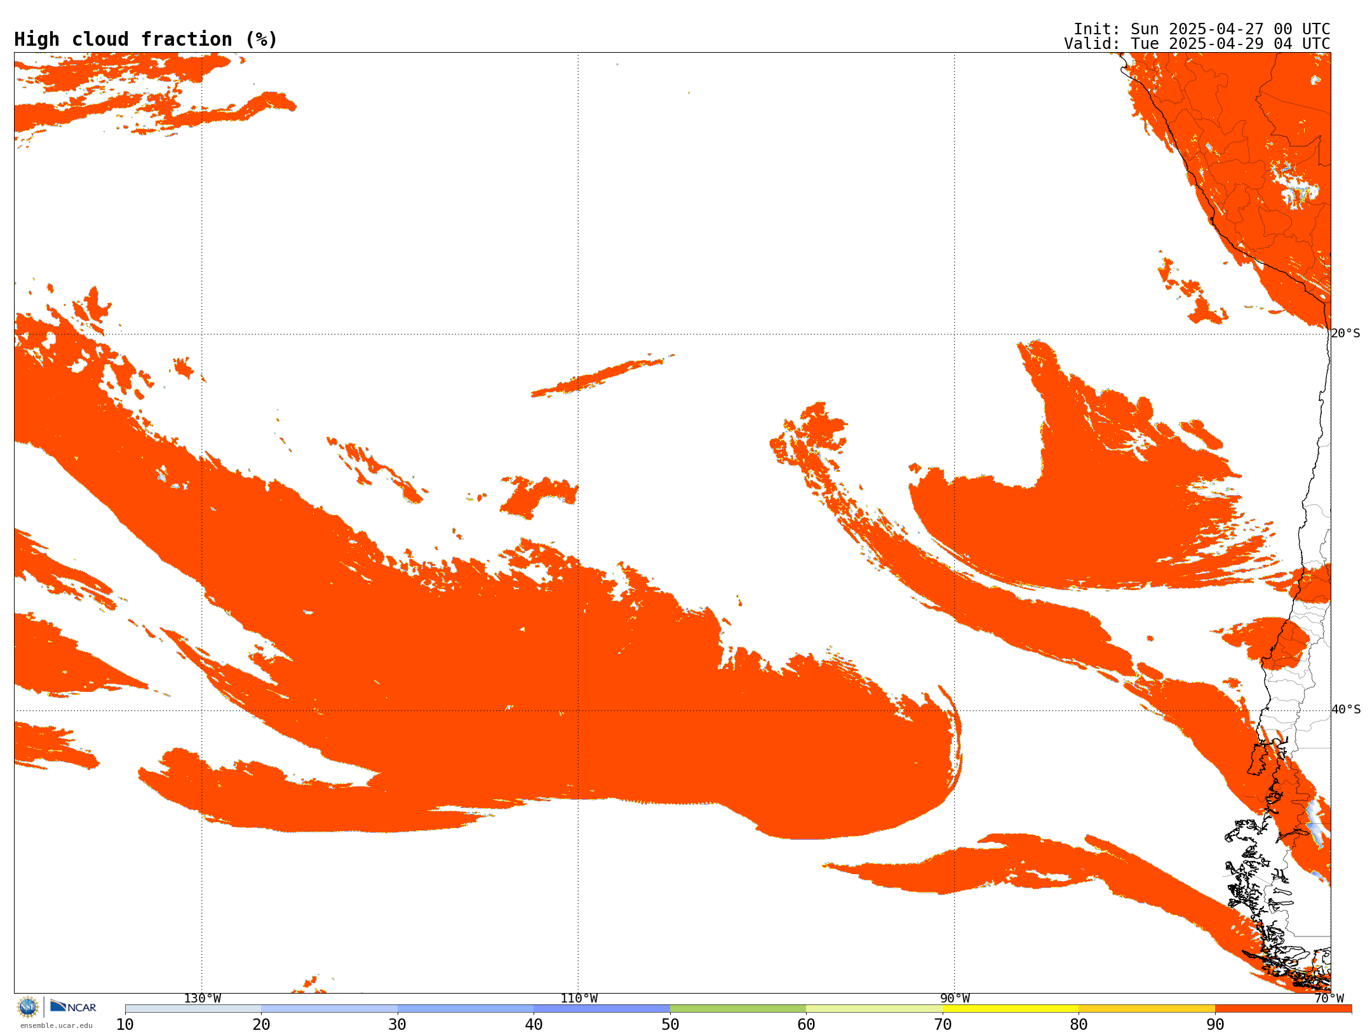Click the colorbar tick label 50

point(670,1025)
